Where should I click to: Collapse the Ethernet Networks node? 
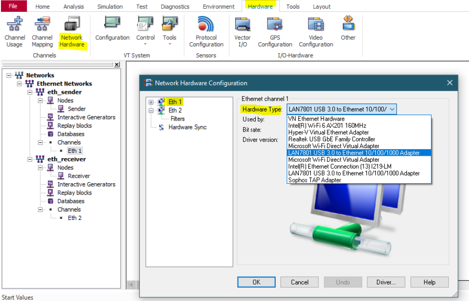point(19,84)
